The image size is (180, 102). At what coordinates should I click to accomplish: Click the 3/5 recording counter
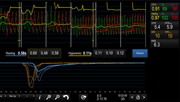point(123,99)
